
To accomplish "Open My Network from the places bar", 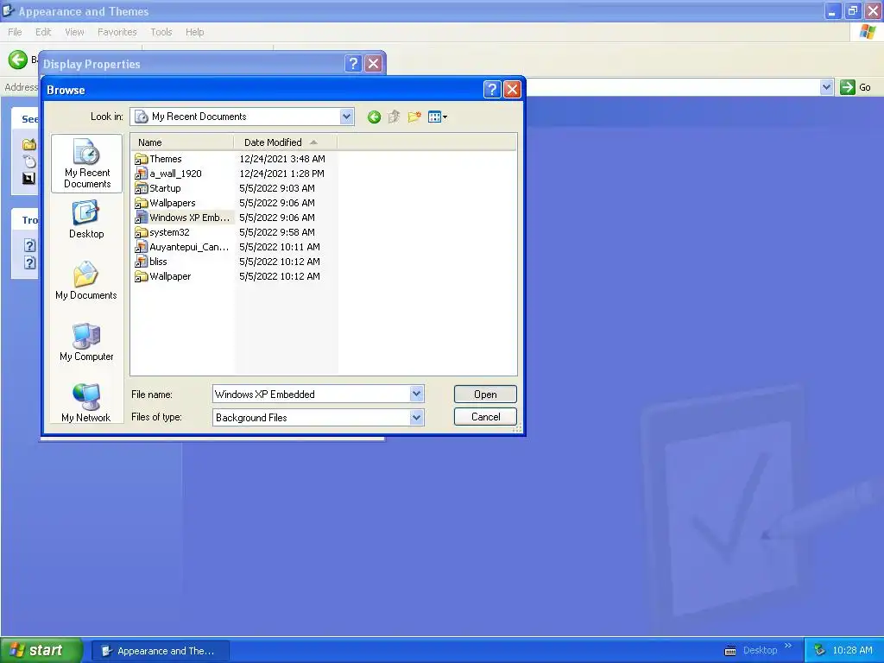I will [x=86, y=402].
